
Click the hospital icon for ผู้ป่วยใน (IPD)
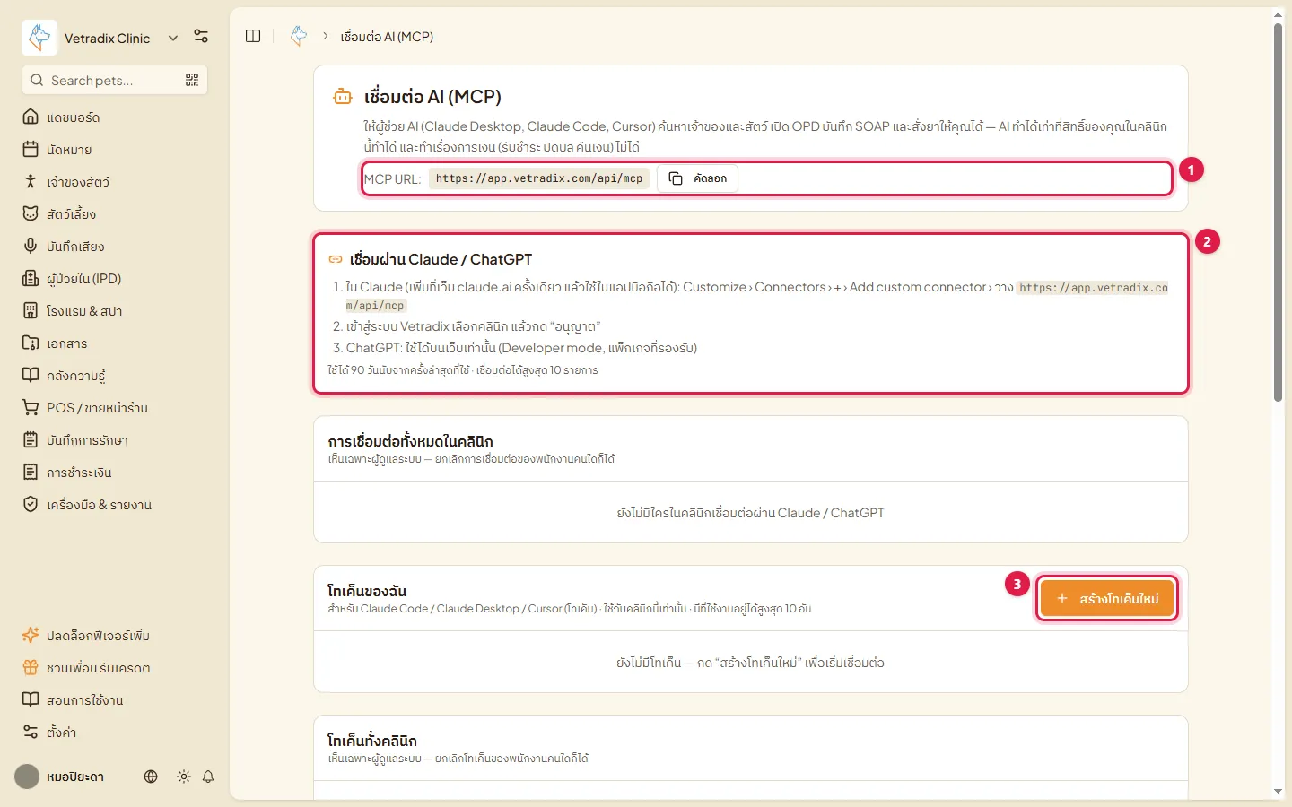(31, 278)
